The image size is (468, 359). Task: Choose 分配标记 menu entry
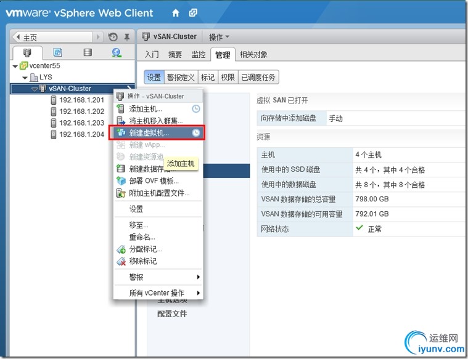coord(158,249)
